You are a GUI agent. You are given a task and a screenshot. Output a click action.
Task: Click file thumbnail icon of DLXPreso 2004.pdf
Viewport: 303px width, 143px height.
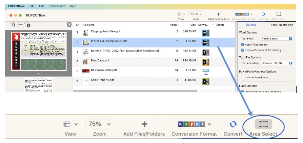click(86, 71)
